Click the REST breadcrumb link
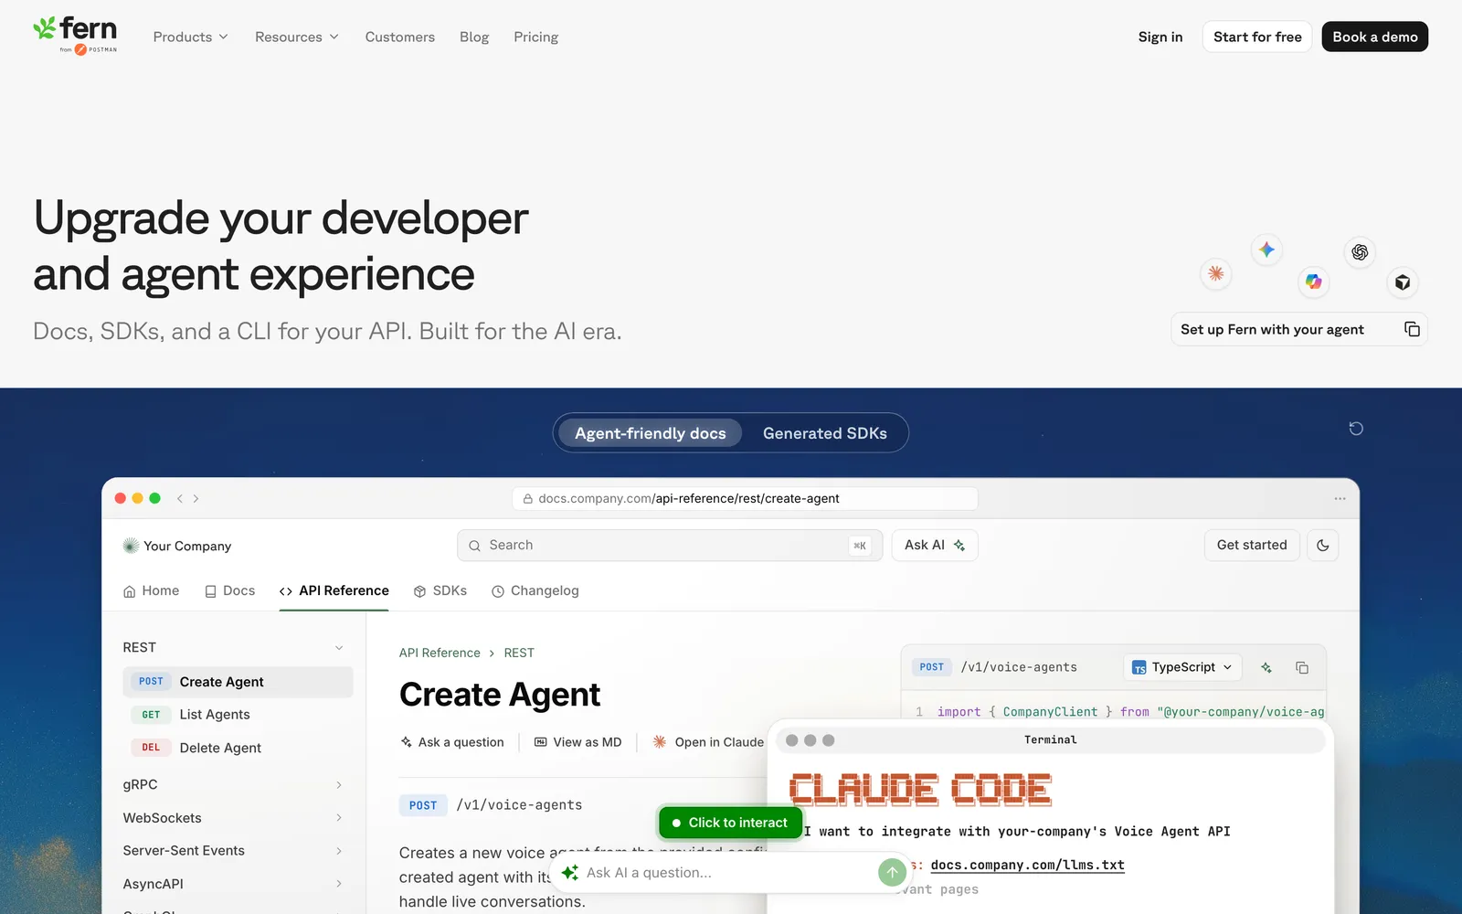Viewport: 1462px width, 914px height. click(x=519, y=653)
